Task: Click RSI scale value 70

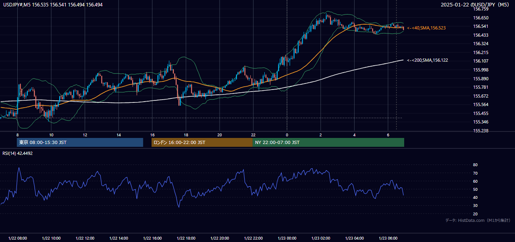Action: pyautogui.click(x=475, y=173)
